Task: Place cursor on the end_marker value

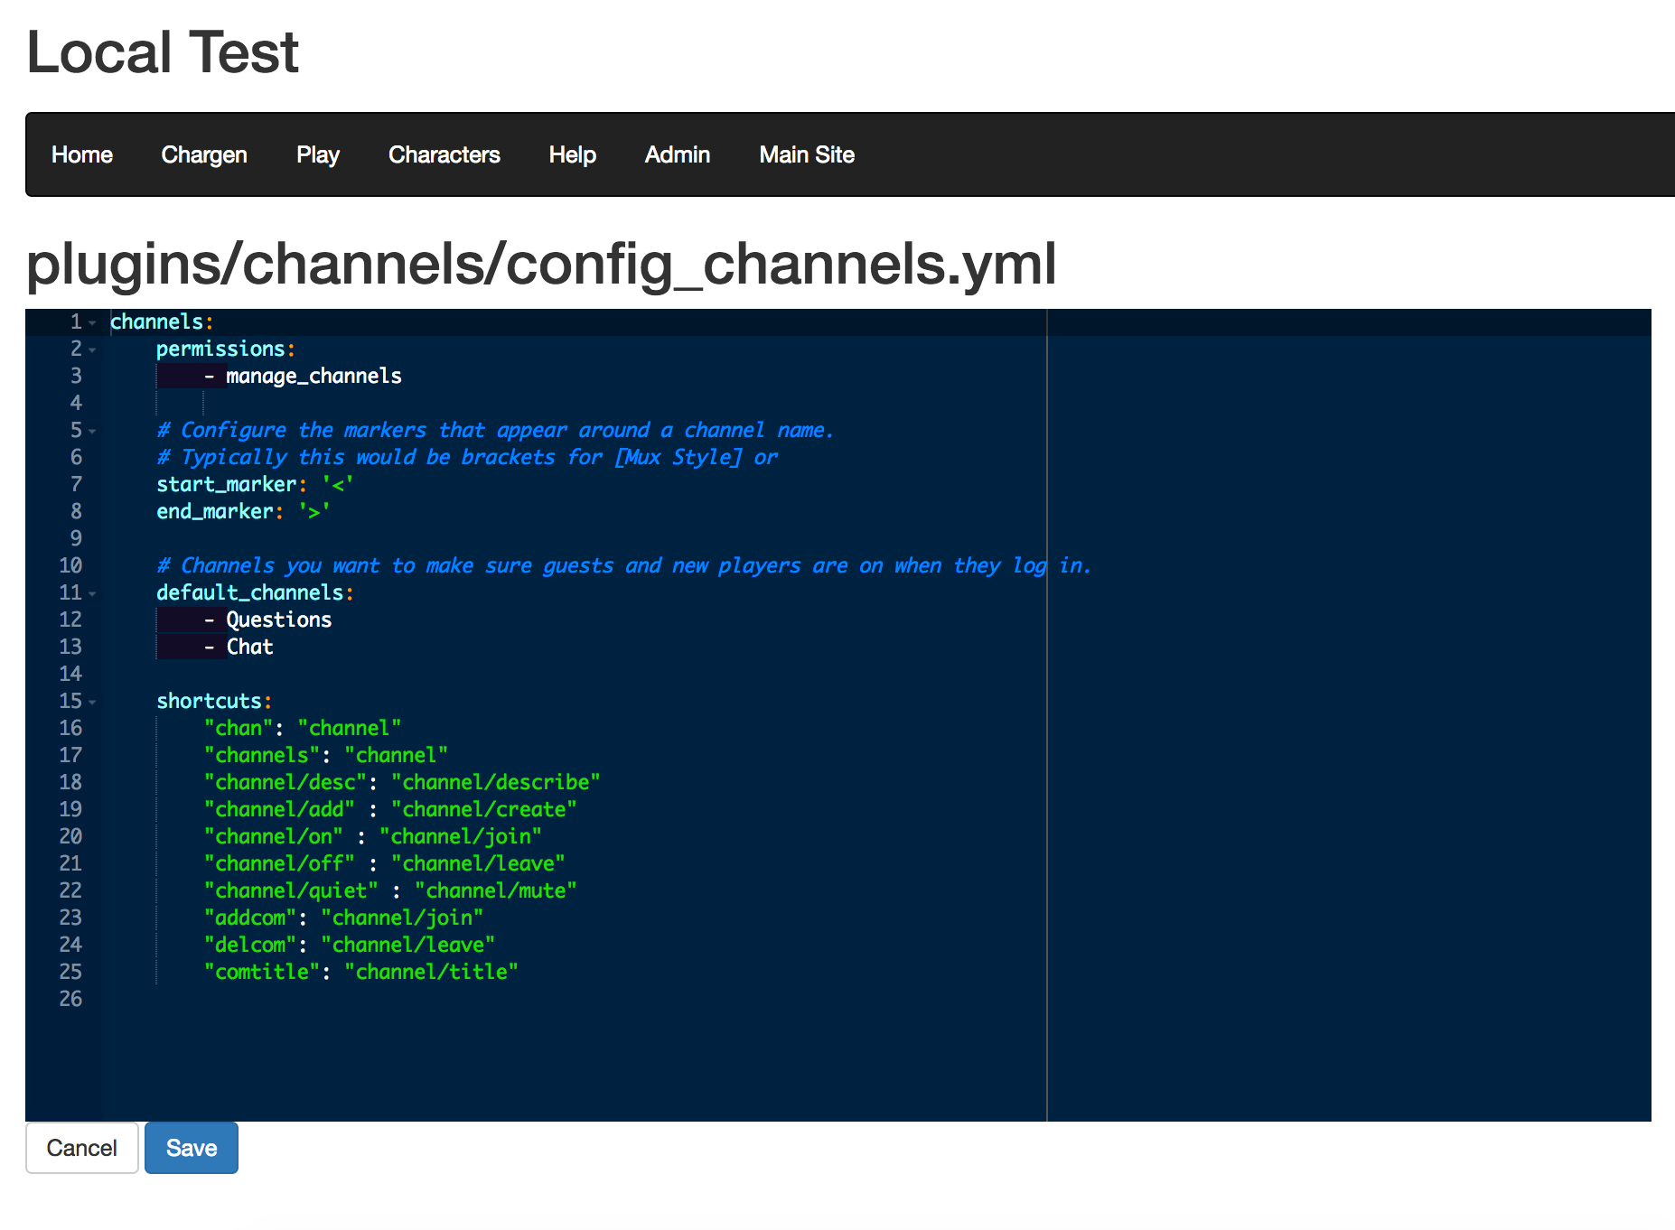Action: pos(314,512)
